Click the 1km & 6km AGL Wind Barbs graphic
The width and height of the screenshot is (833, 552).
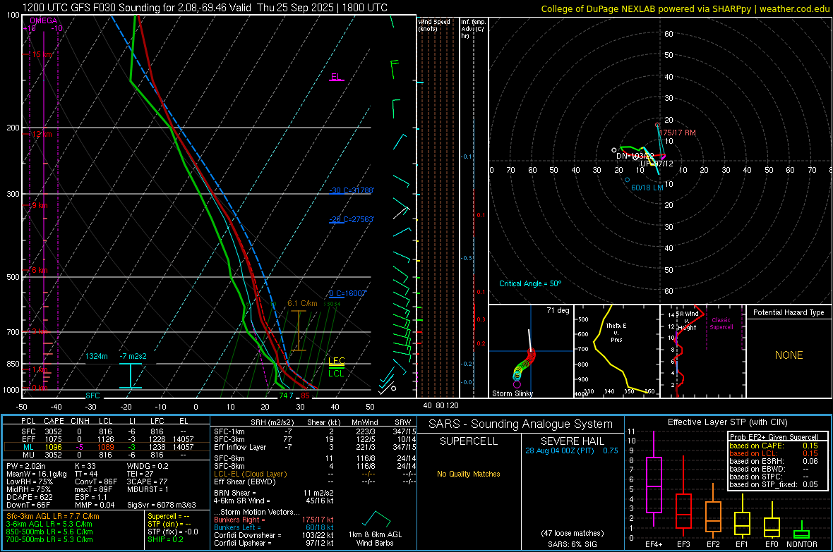point(376,528)
